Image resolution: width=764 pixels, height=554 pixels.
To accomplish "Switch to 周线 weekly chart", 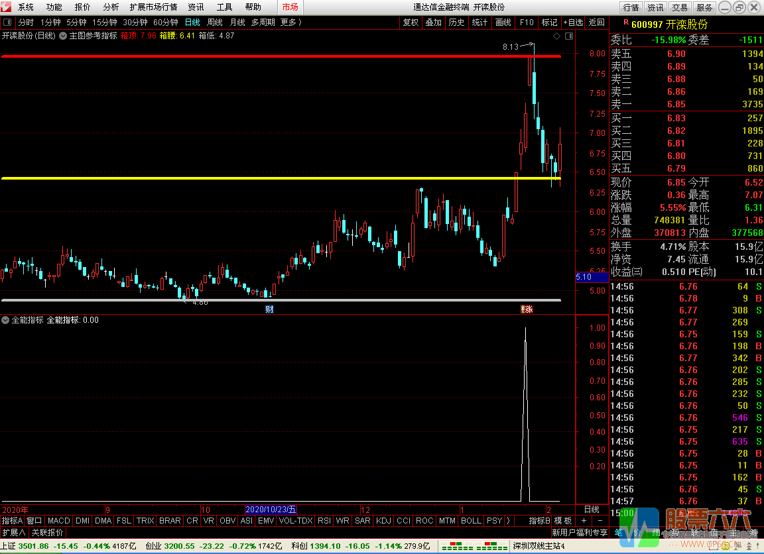I will point(214,23).
